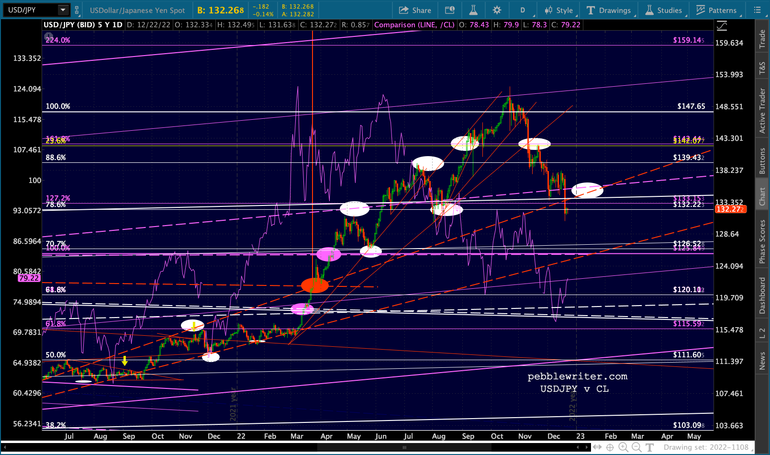770x455 pixels.
Task: Click the $115.59 Fibonacci level label
Action: [689, 324]
